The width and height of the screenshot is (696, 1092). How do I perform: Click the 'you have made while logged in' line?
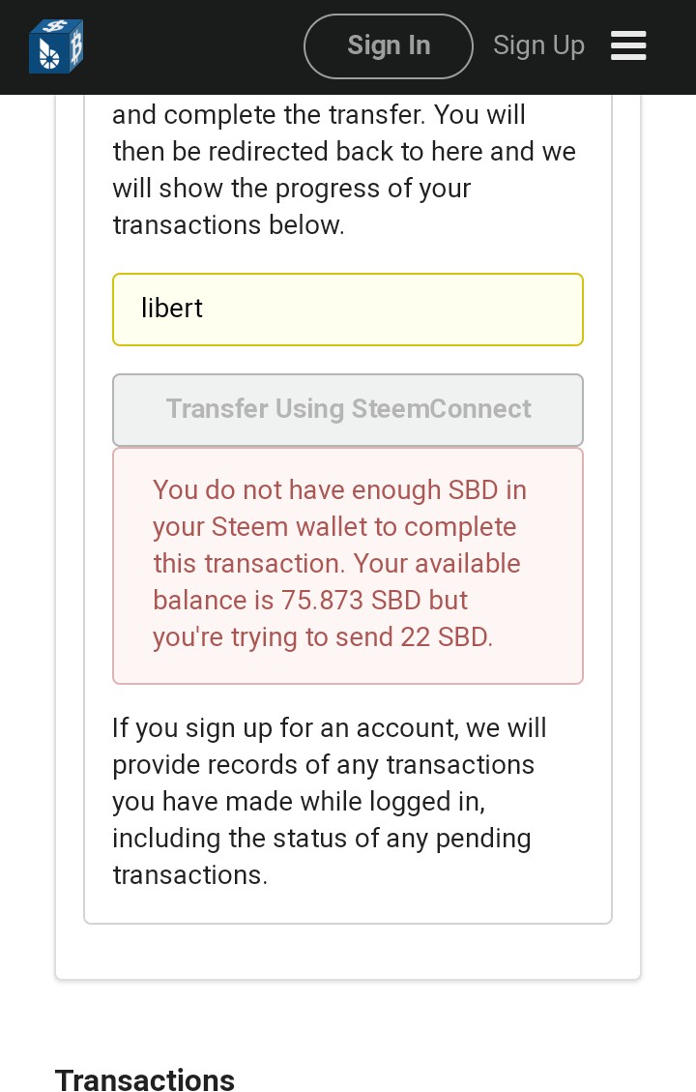pyautogui.click(x=298, y=801)
